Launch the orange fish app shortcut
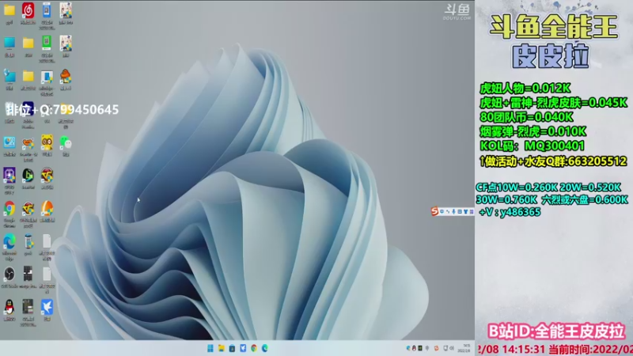Viewport: 633px width, 356px height. click(x=28, y=143)
